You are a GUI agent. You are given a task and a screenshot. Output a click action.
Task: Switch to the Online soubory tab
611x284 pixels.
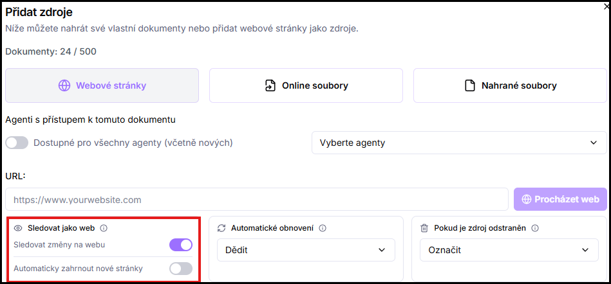coord(306,85)
